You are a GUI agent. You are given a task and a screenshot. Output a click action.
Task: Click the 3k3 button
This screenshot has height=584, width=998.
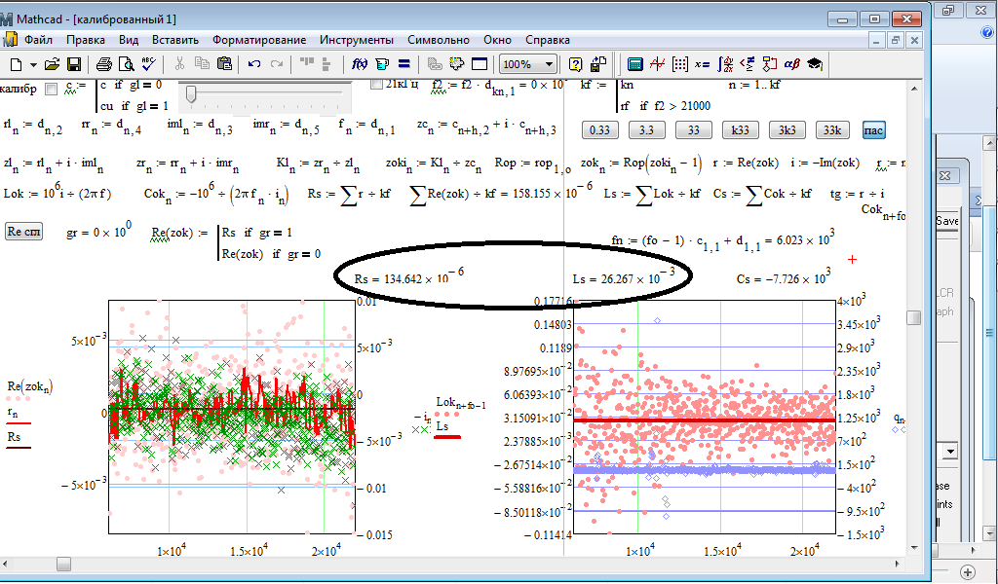(787, 130)
